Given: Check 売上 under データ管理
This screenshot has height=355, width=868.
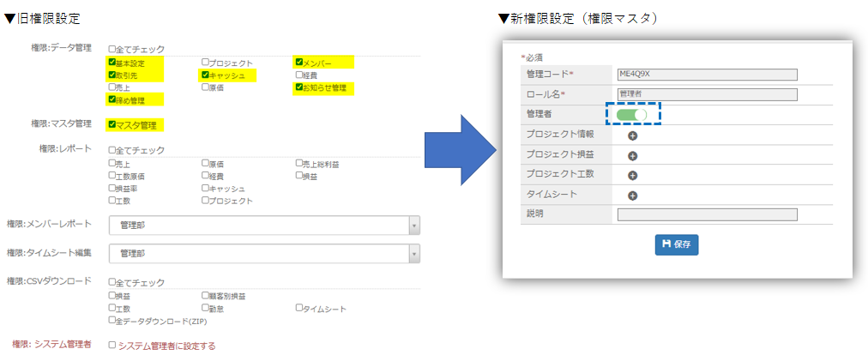Looking at the screenshot, I should click(112, 87).
